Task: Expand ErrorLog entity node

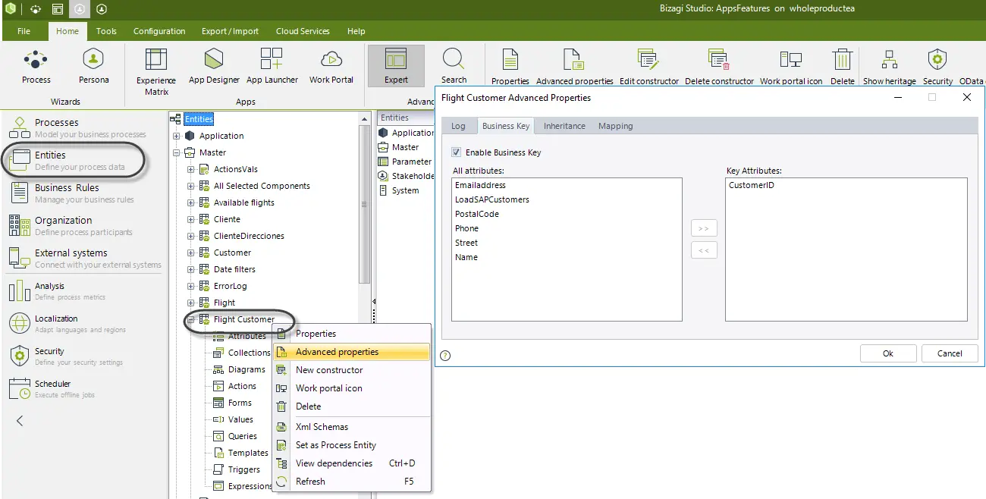Action: click(x=191, y=287)
